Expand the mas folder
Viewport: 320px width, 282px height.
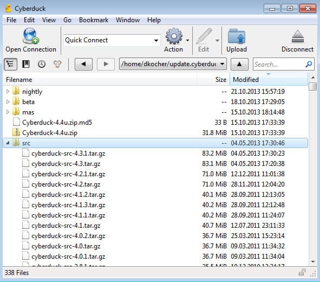pos(8,112)
